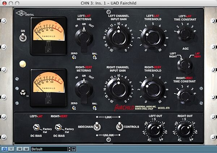
Task: Click the plugin bypass power button
Action: tap(4, 149)
